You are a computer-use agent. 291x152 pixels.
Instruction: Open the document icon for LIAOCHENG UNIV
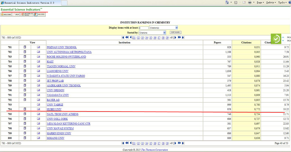click(25, 71)
